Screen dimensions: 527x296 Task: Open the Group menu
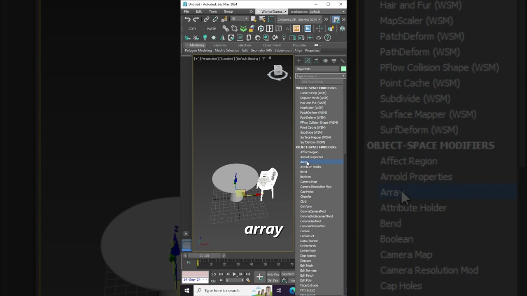[228, 12]
